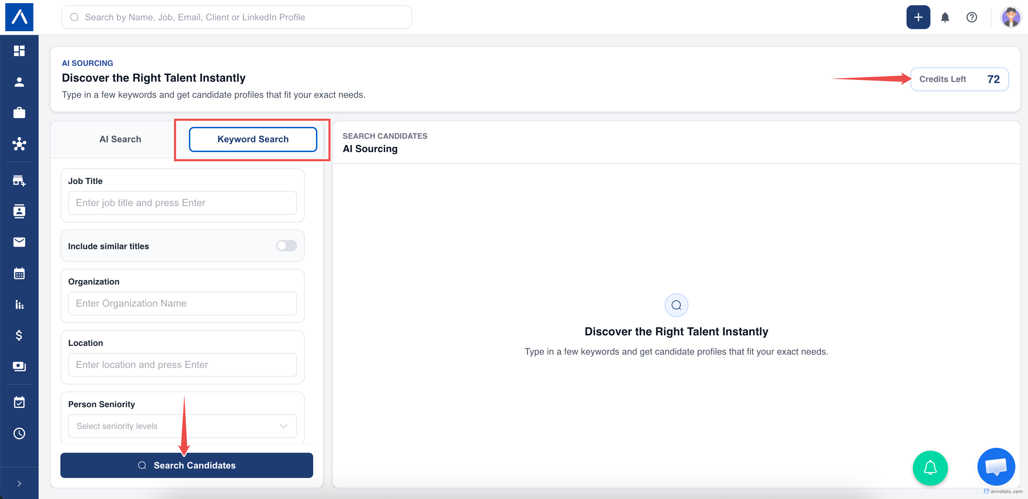Click the SEARCH CANDIDATES label
The width and height of the screenshot is (1028, 499).
click(x=385, y=136)
